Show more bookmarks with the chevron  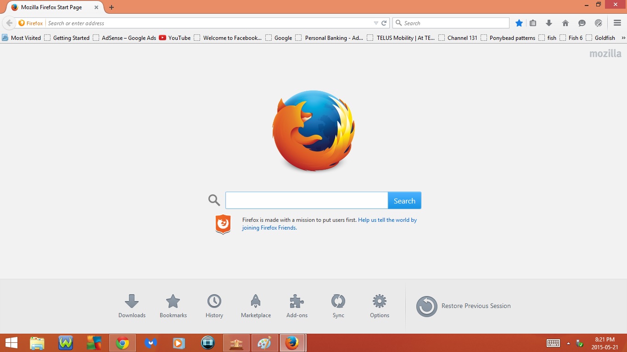(623, 38)
